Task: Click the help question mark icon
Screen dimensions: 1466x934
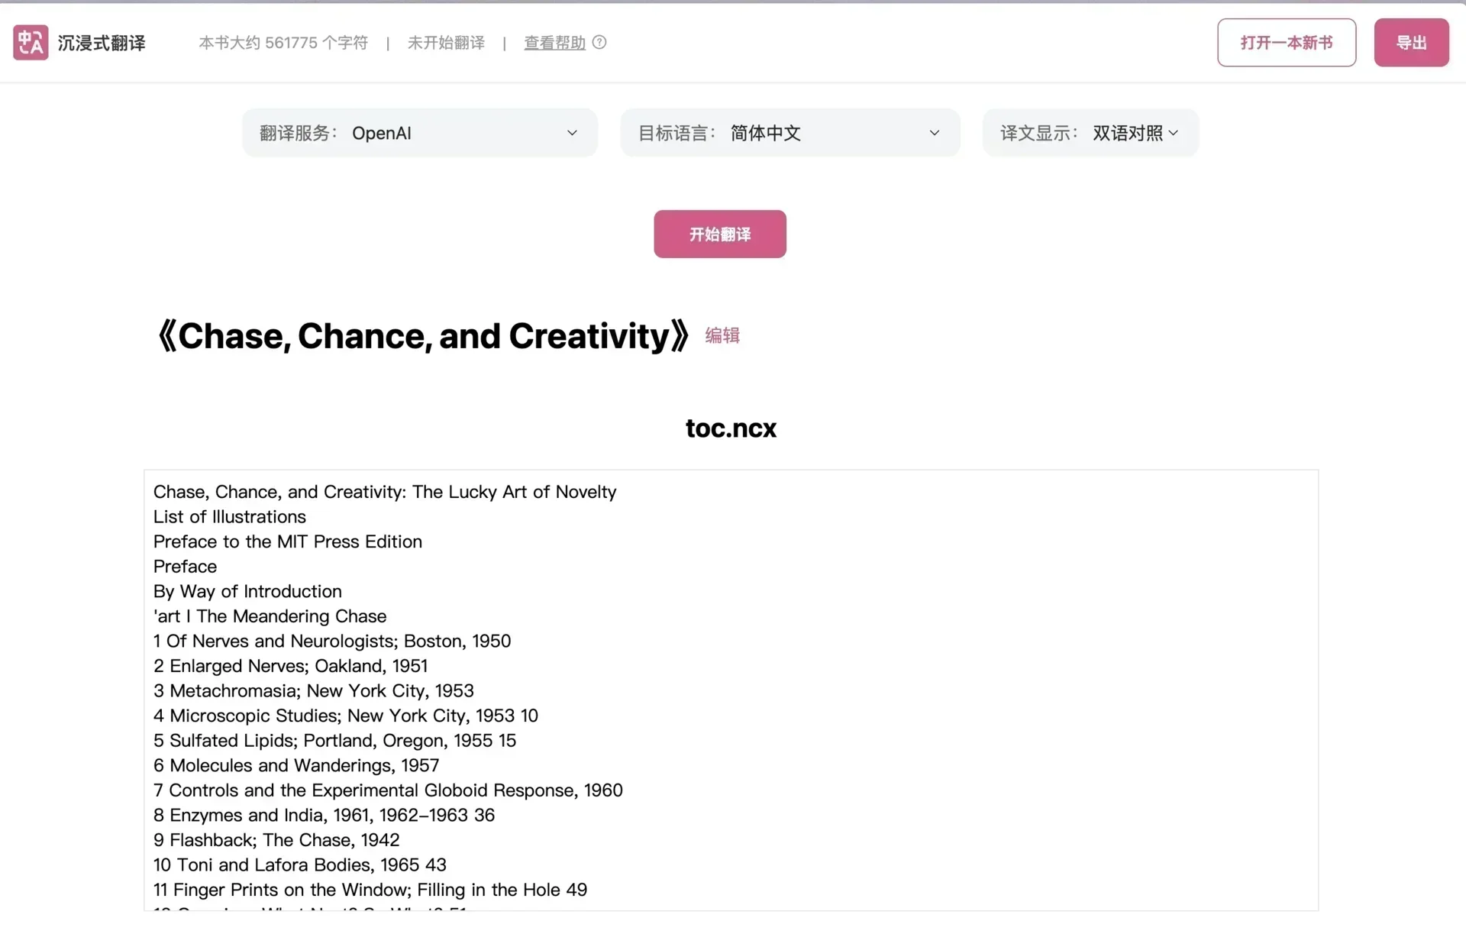Action: pos(599,43)
